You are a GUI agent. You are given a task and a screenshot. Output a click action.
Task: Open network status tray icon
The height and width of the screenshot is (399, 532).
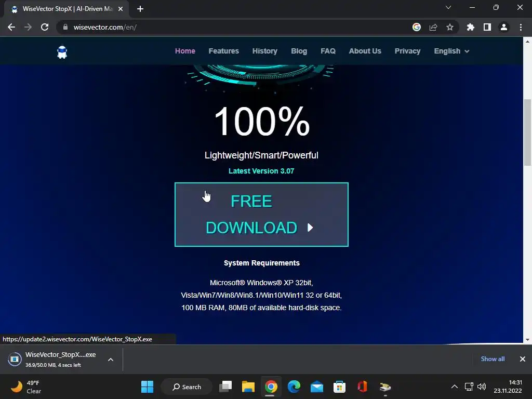click(469, 387)
